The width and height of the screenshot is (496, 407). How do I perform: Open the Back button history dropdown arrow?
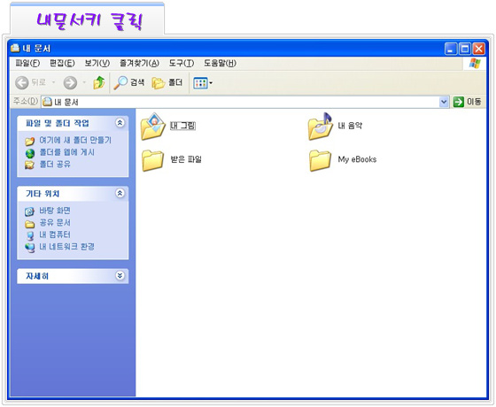pyautogui.click(x=53, y=83)
